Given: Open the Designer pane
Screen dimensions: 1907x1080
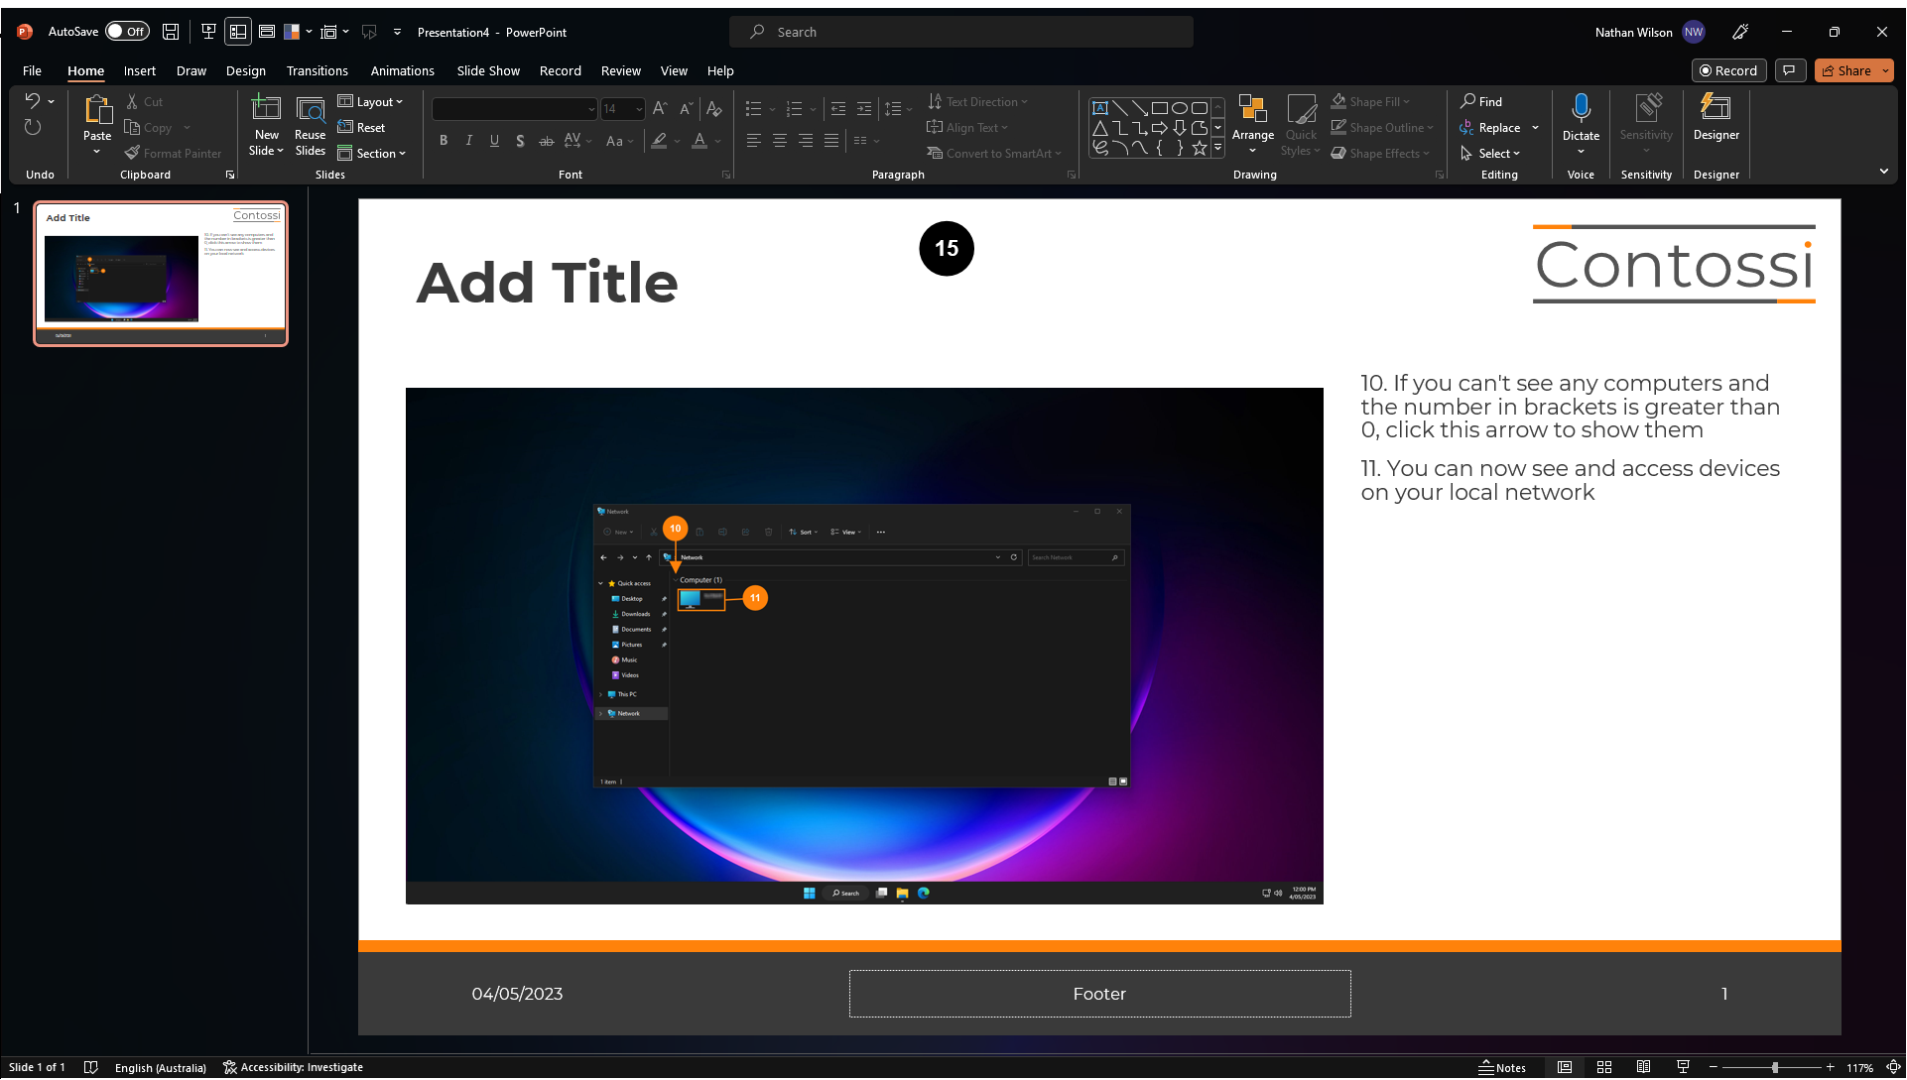Looking at the screenshot, I should click(x=1716, y=117).
